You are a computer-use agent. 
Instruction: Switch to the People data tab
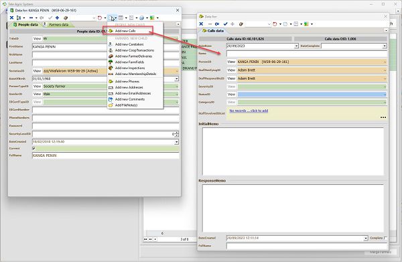[x=25, y=25]
